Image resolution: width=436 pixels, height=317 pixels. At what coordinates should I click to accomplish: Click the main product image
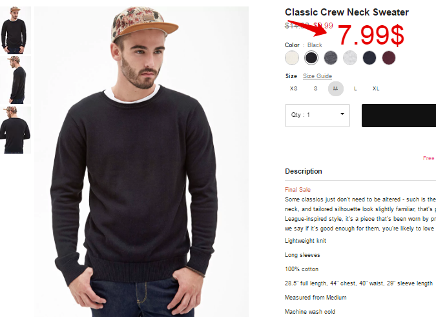click(x=141, y=161)
